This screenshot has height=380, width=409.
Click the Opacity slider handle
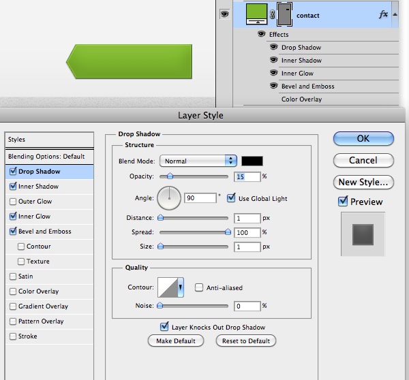pos(170,176)
